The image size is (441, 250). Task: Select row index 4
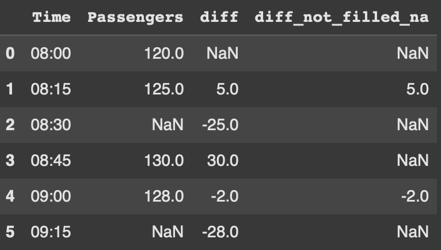10,196
